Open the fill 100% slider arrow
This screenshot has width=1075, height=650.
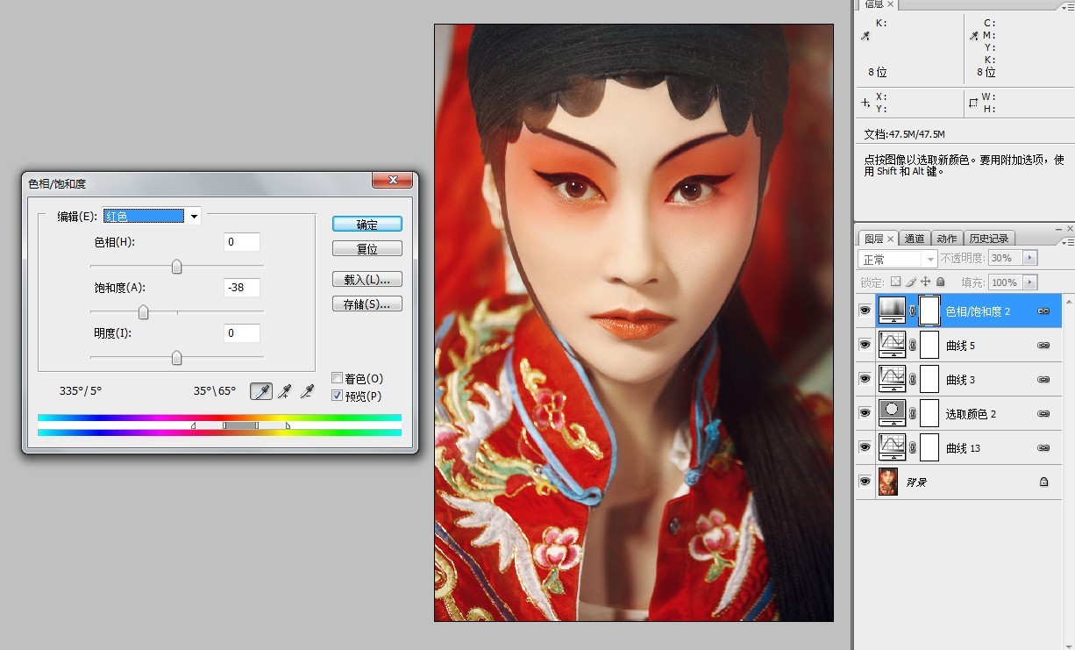pos(1030,282)
